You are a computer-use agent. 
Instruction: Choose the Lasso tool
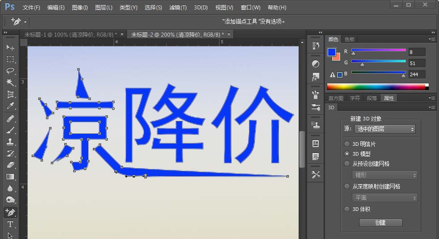(10, 71)
